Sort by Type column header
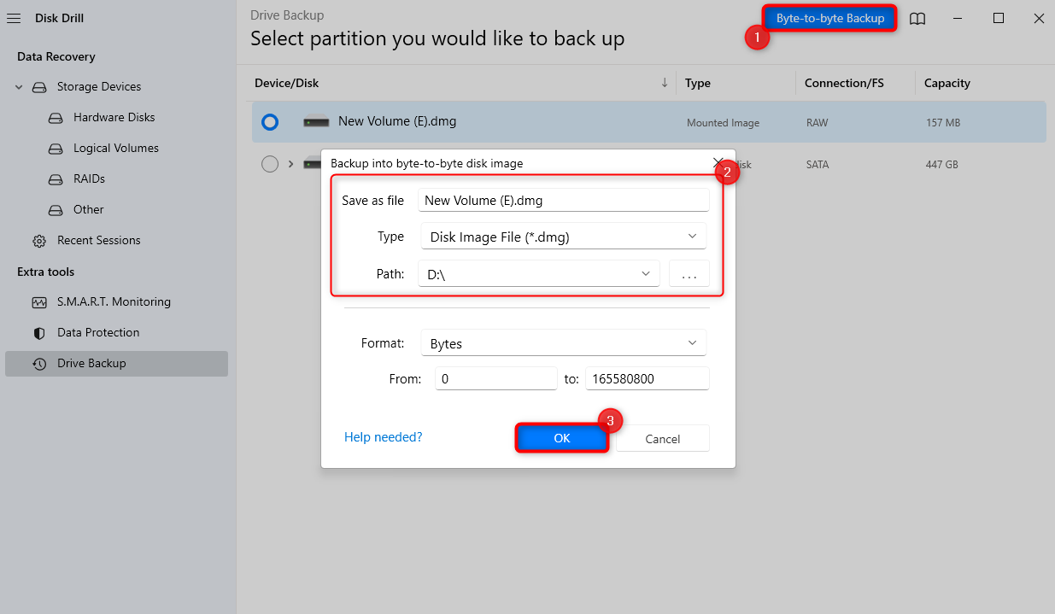This screenshot has height=614, width=1055. pos(698,83)
